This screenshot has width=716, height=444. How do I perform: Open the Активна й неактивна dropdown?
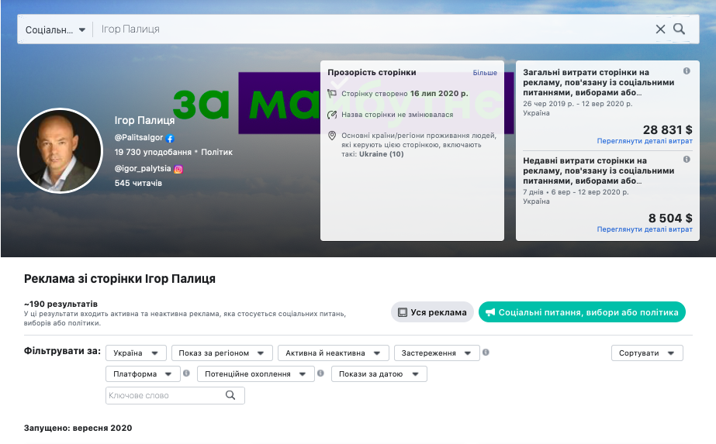coord(333,353)
